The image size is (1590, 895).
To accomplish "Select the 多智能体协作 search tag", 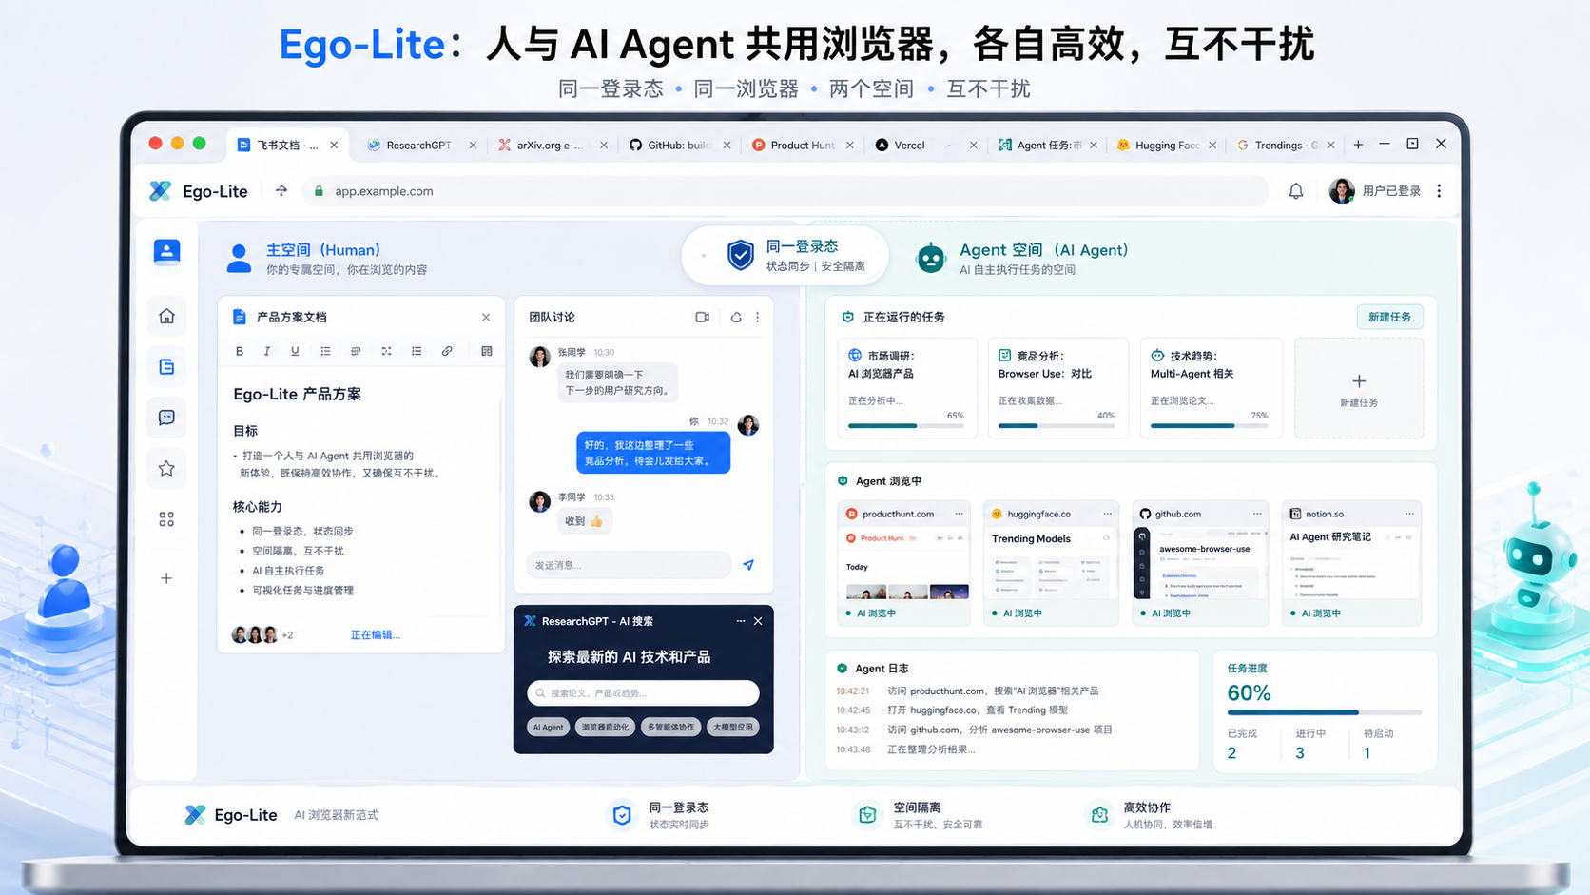I will coord(670,727).
